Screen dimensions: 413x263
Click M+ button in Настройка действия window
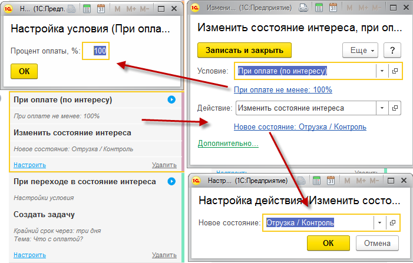tap(361, 181)
